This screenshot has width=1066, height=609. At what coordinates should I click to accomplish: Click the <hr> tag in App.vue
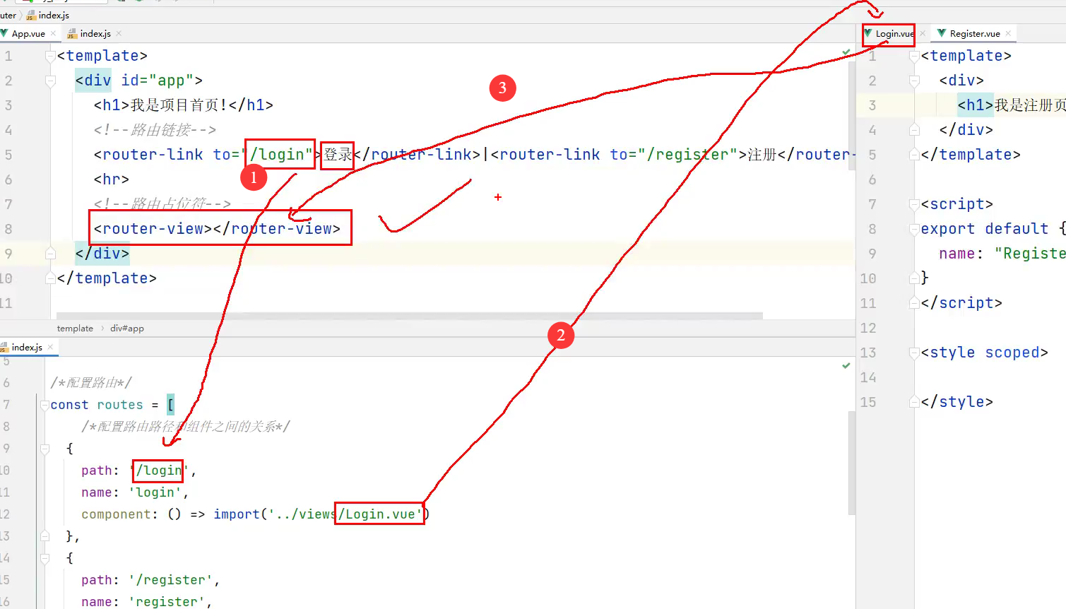coord(112,179)
